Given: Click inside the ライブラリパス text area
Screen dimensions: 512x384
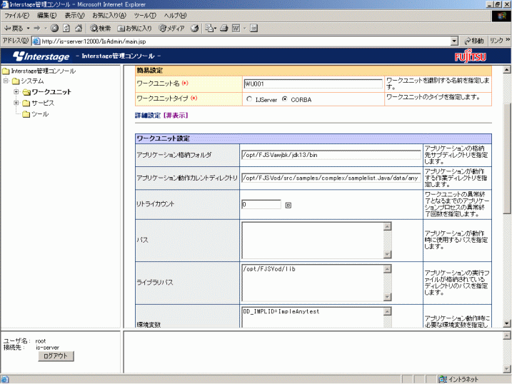Looking at the screenshot, I should coord(313,283).
